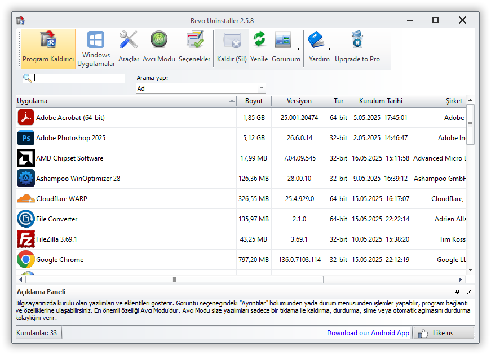Maximize the Revo Uninstaller window
This screenshot has height=355, width=491.
pos(435,20)
